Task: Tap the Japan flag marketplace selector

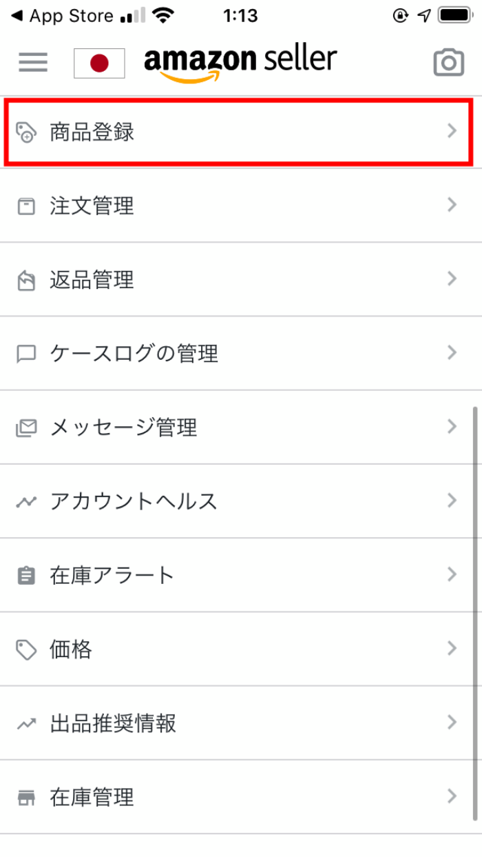Action: (99, 63)
